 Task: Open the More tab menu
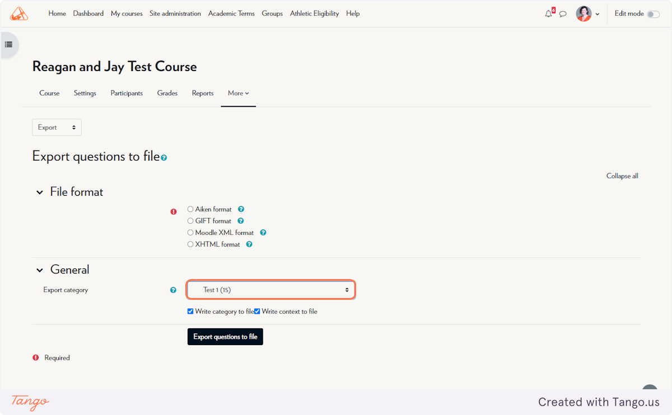239,93
